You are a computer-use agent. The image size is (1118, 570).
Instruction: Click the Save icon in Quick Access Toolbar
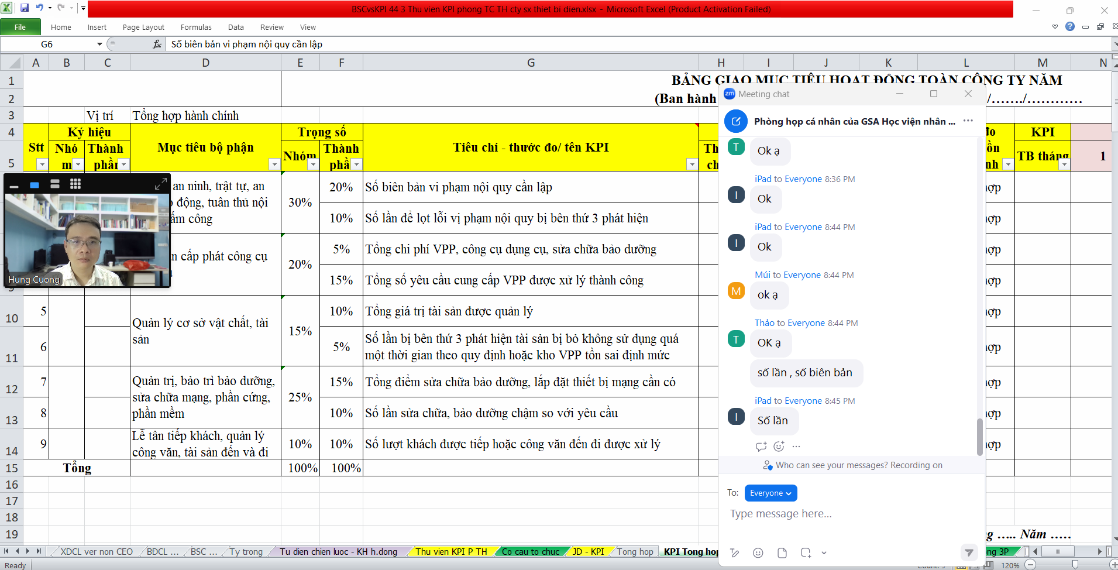click(25, 8)
